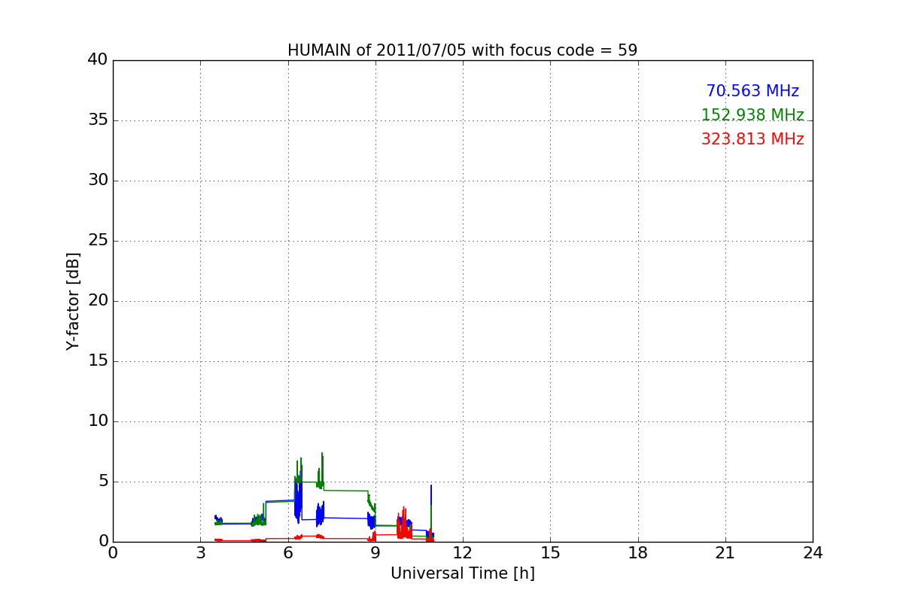The width and height of the screenshot is (903, 602).
Task: Click x-axis tick label '24'
Action: (813, 553)
